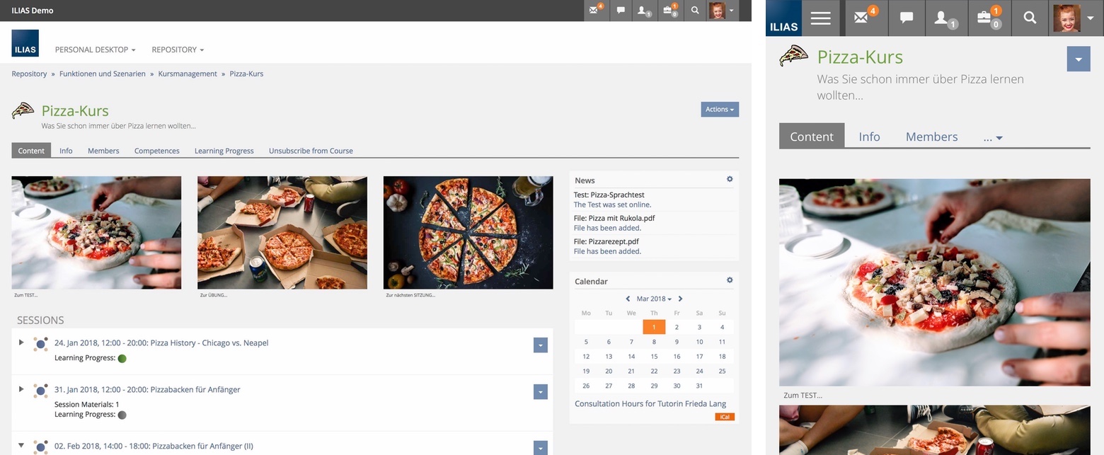Click green learning progress status indicator
1104x455 pixels.
[122, 359]
